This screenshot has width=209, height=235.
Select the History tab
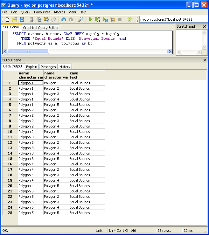(x=65, y=67)
